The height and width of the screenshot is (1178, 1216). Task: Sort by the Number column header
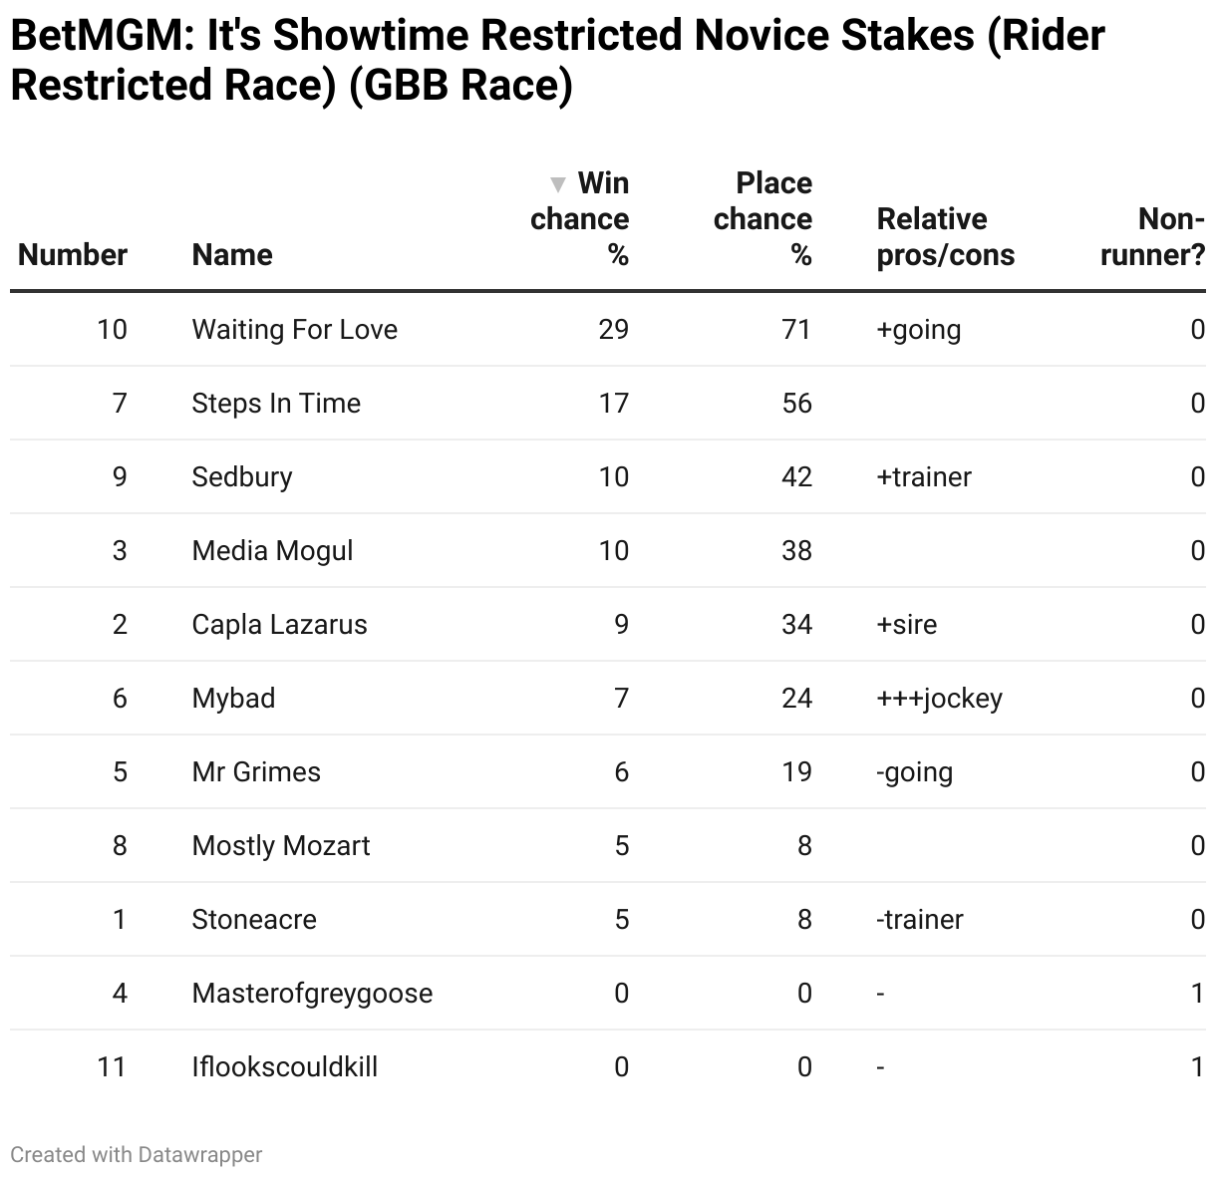point(73,255)
